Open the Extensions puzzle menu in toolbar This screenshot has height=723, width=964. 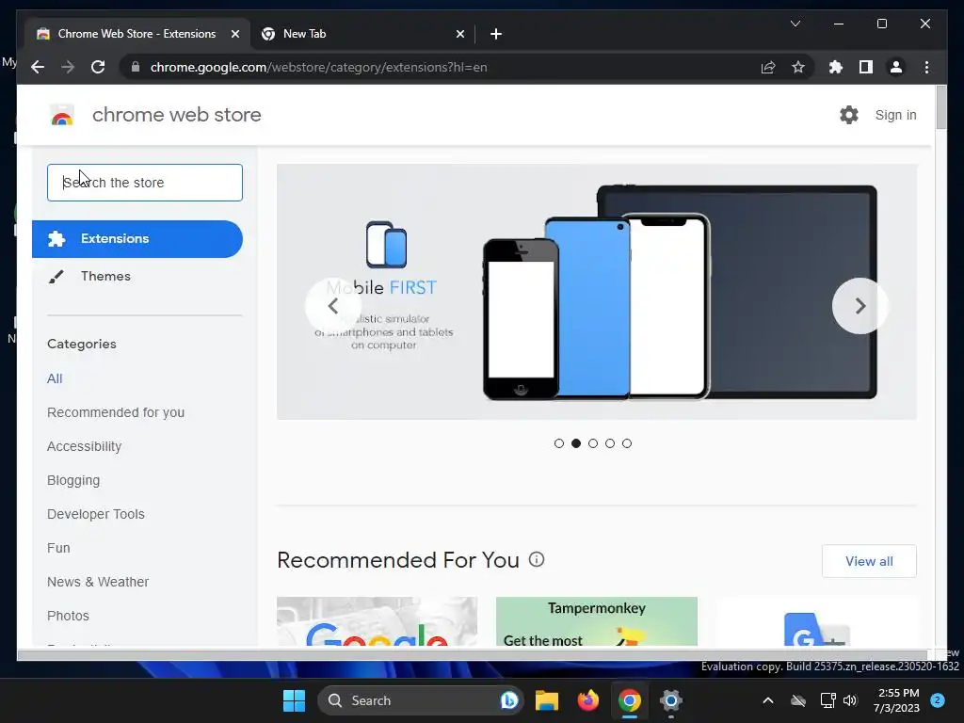pos(836,67)
